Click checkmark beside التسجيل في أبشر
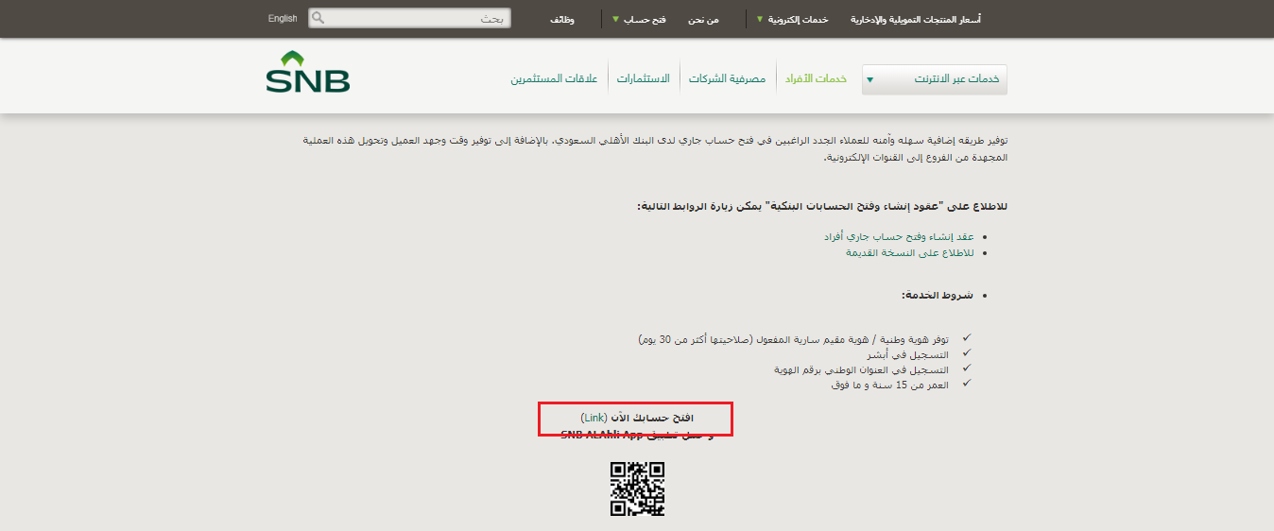 (x=966, y=353)
